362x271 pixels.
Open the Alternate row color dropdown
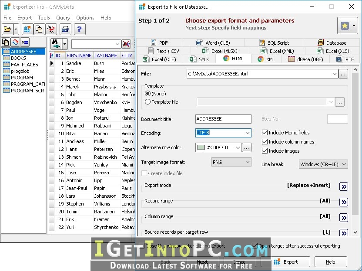coord(238,147)
